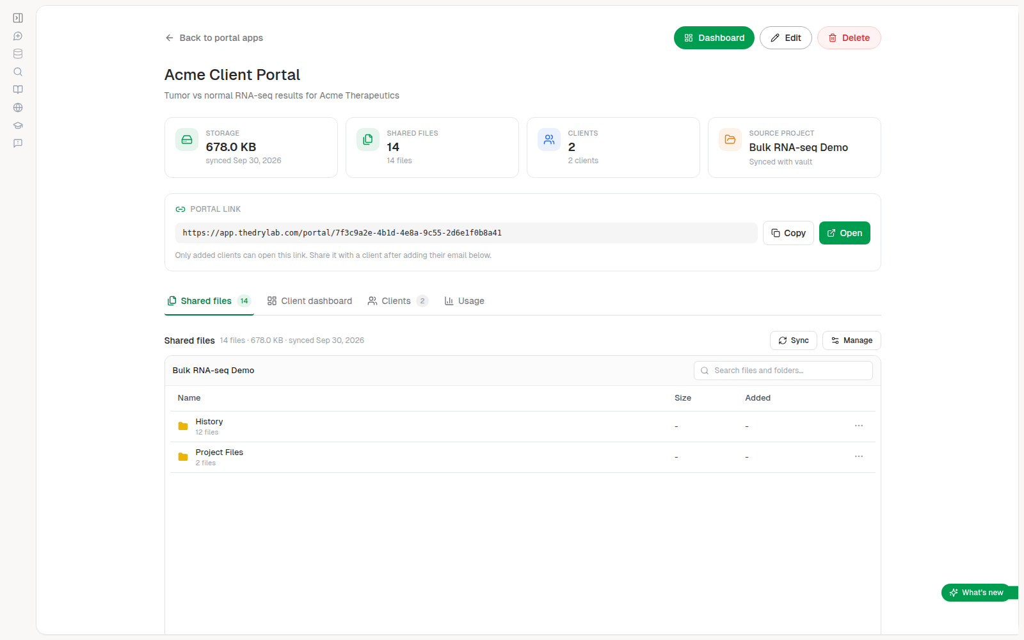The height and width of the screenshot is (640, 1024).
Task: Open more options for History row
Action: tap(859, 426)
